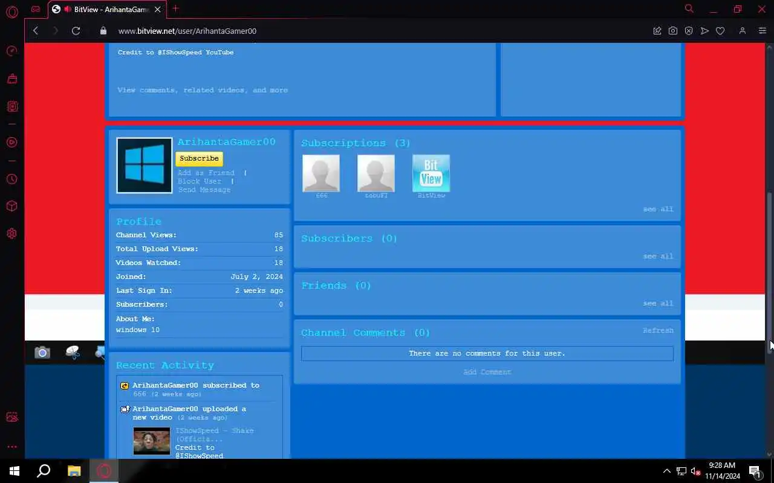The height and width of the screenshot is (483, 774).
Task: Click the My Flow send icon
Action: [704, 31]
